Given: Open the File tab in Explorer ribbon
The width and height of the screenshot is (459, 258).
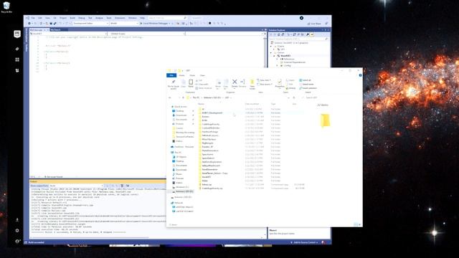Looking at the screenshot, I should (171, 75).
